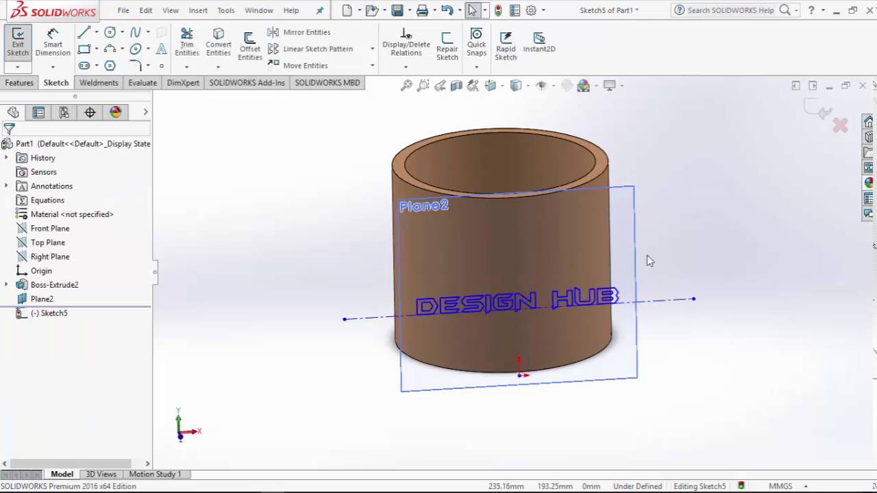
Task: Open the FeatureManager design tree tab
Action: pyautogui.click(x=13, y=112)
